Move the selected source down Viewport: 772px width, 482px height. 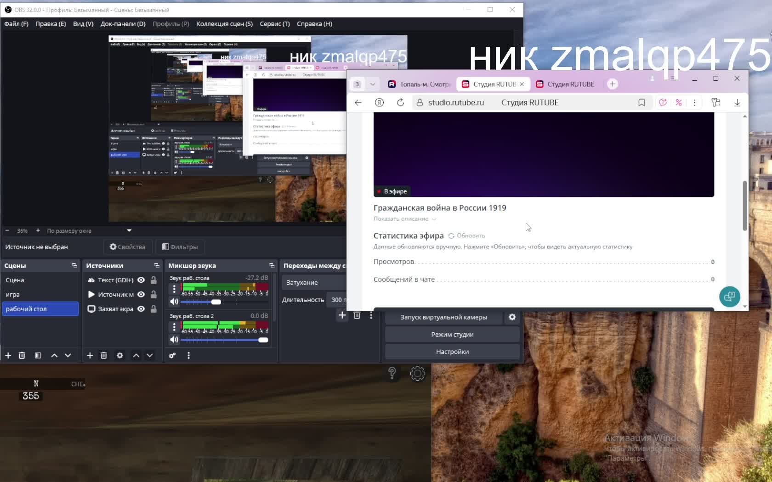pos(150,355)
